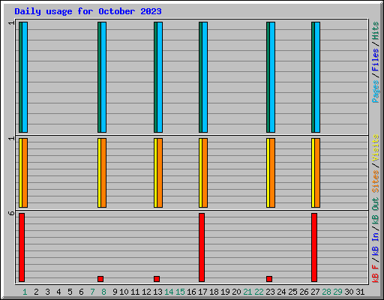Click the 'Pages' legend label
384x300 pixels.
tap(375, 91)
